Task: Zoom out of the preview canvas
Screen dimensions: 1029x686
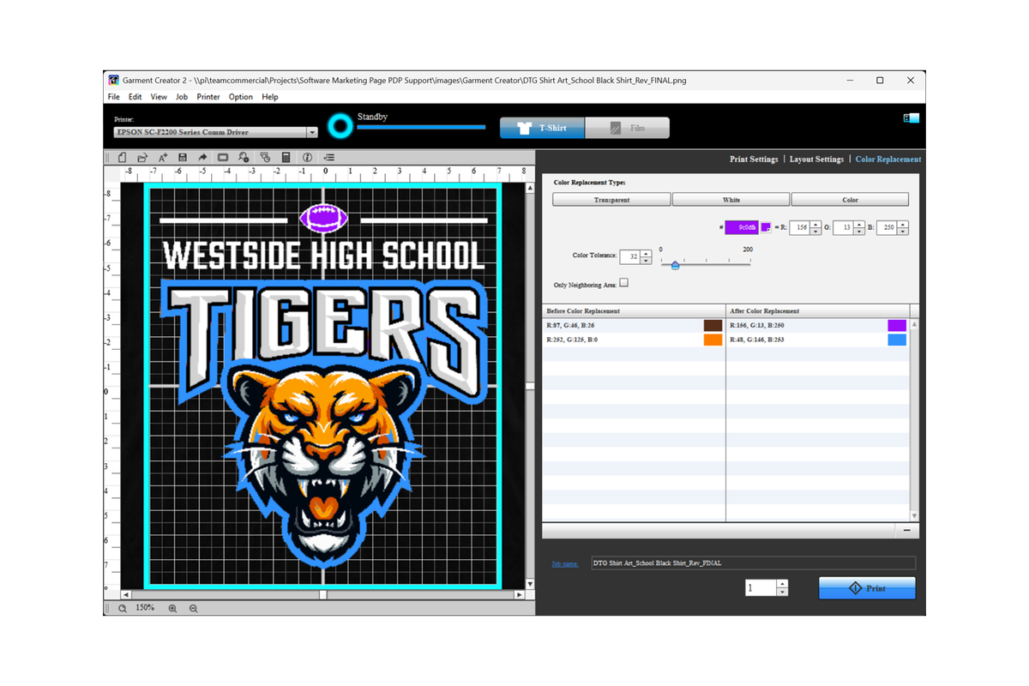Action: tap(193, 608)
